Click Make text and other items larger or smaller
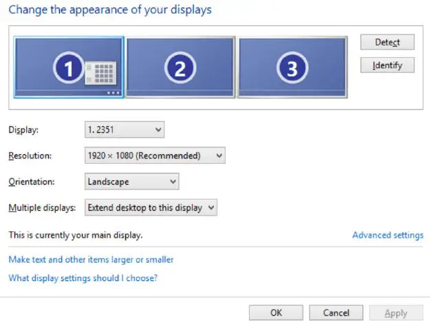 (91, 260)
